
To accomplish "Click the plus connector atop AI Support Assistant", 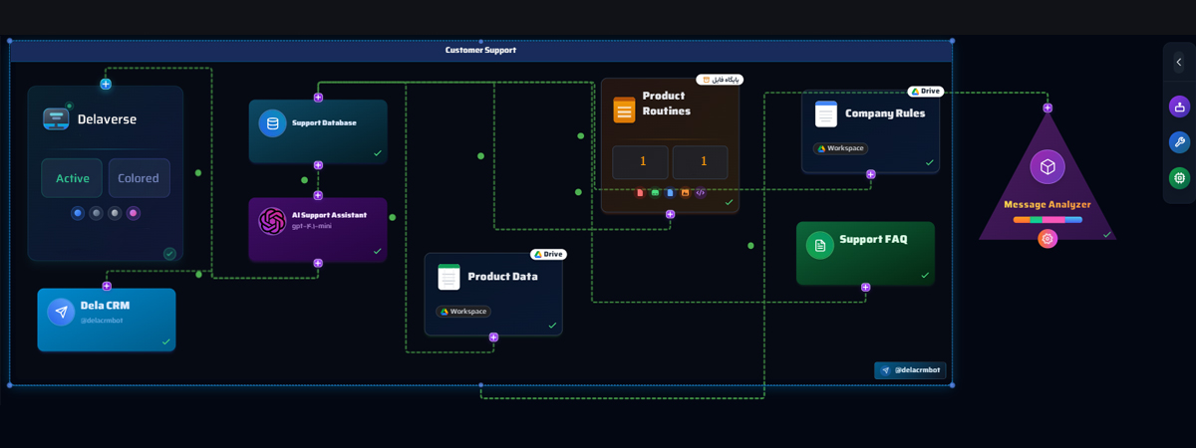I will click(318, 195).
